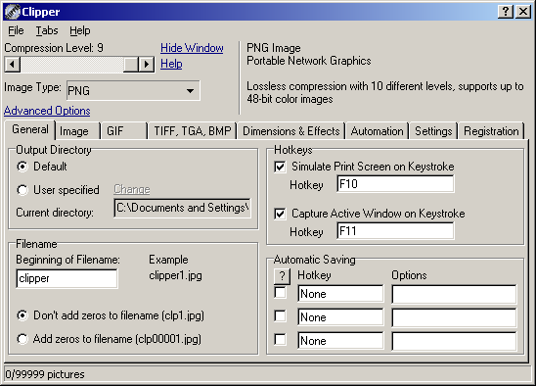The width and height of the screenshot is (536, 386).
Task: Click the first None hotkey field
Action: point(340,294)
